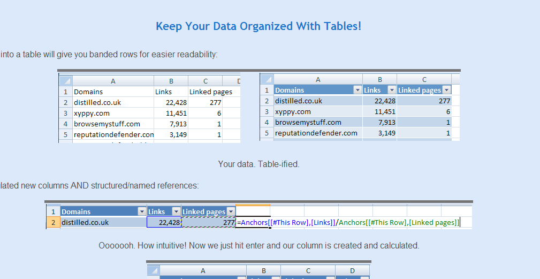
Task: Click browsemystuff.com cell in the unformatted left spreadsheet
Action: point(112,124)
